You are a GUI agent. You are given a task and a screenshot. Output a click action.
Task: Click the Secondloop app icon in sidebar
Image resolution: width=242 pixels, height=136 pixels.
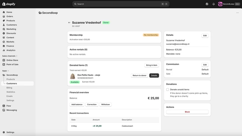[x=4, y=75]
